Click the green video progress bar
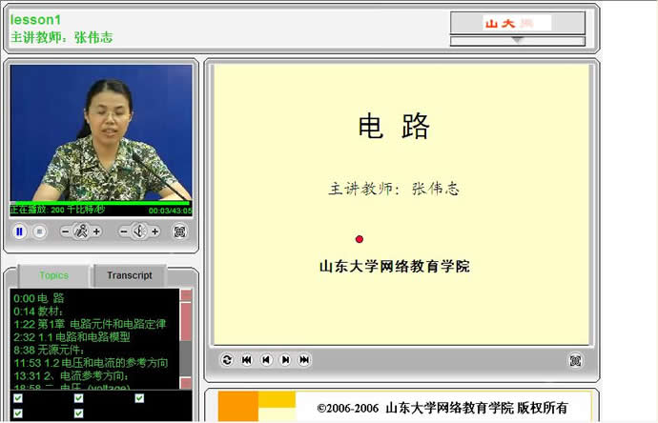 coord(100,203)
